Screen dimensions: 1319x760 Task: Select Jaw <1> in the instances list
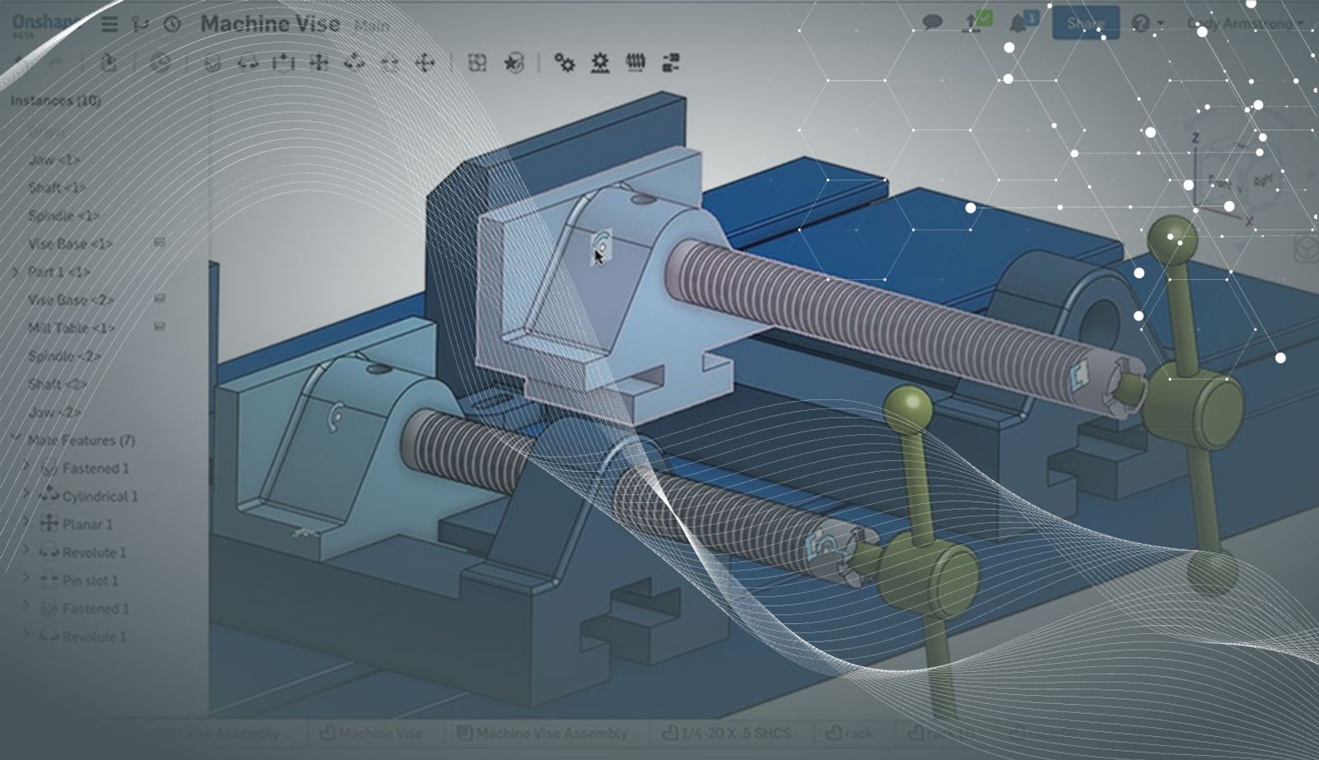[x=54, y=159]
